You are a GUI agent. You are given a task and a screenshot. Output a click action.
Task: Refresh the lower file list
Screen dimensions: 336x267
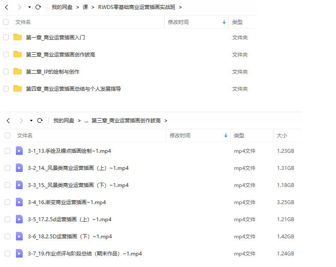click(40, 121)
